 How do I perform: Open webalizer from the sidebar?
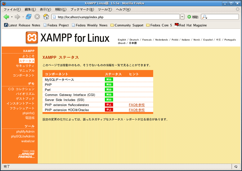[28, 141]
